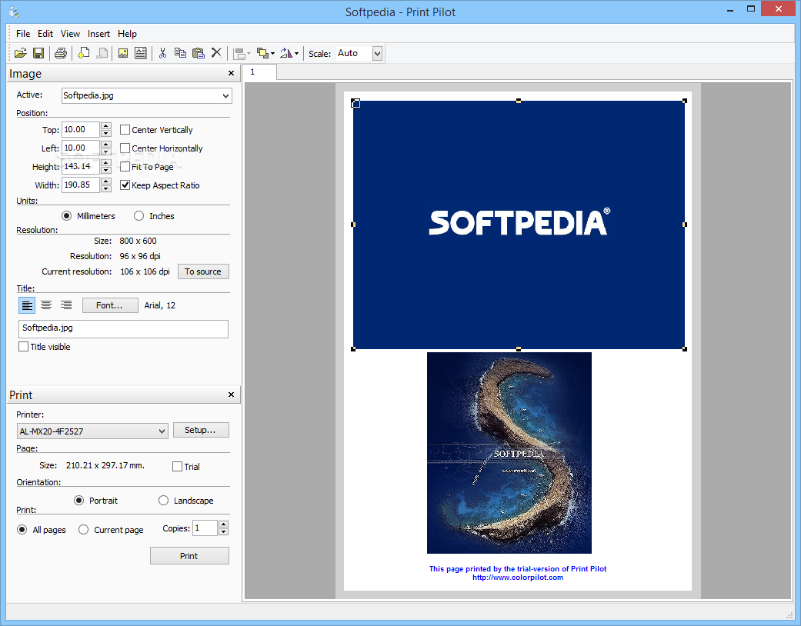The image size is (801, 626).
Task: Tick the Trial checkbox
Action: [177, 467]
